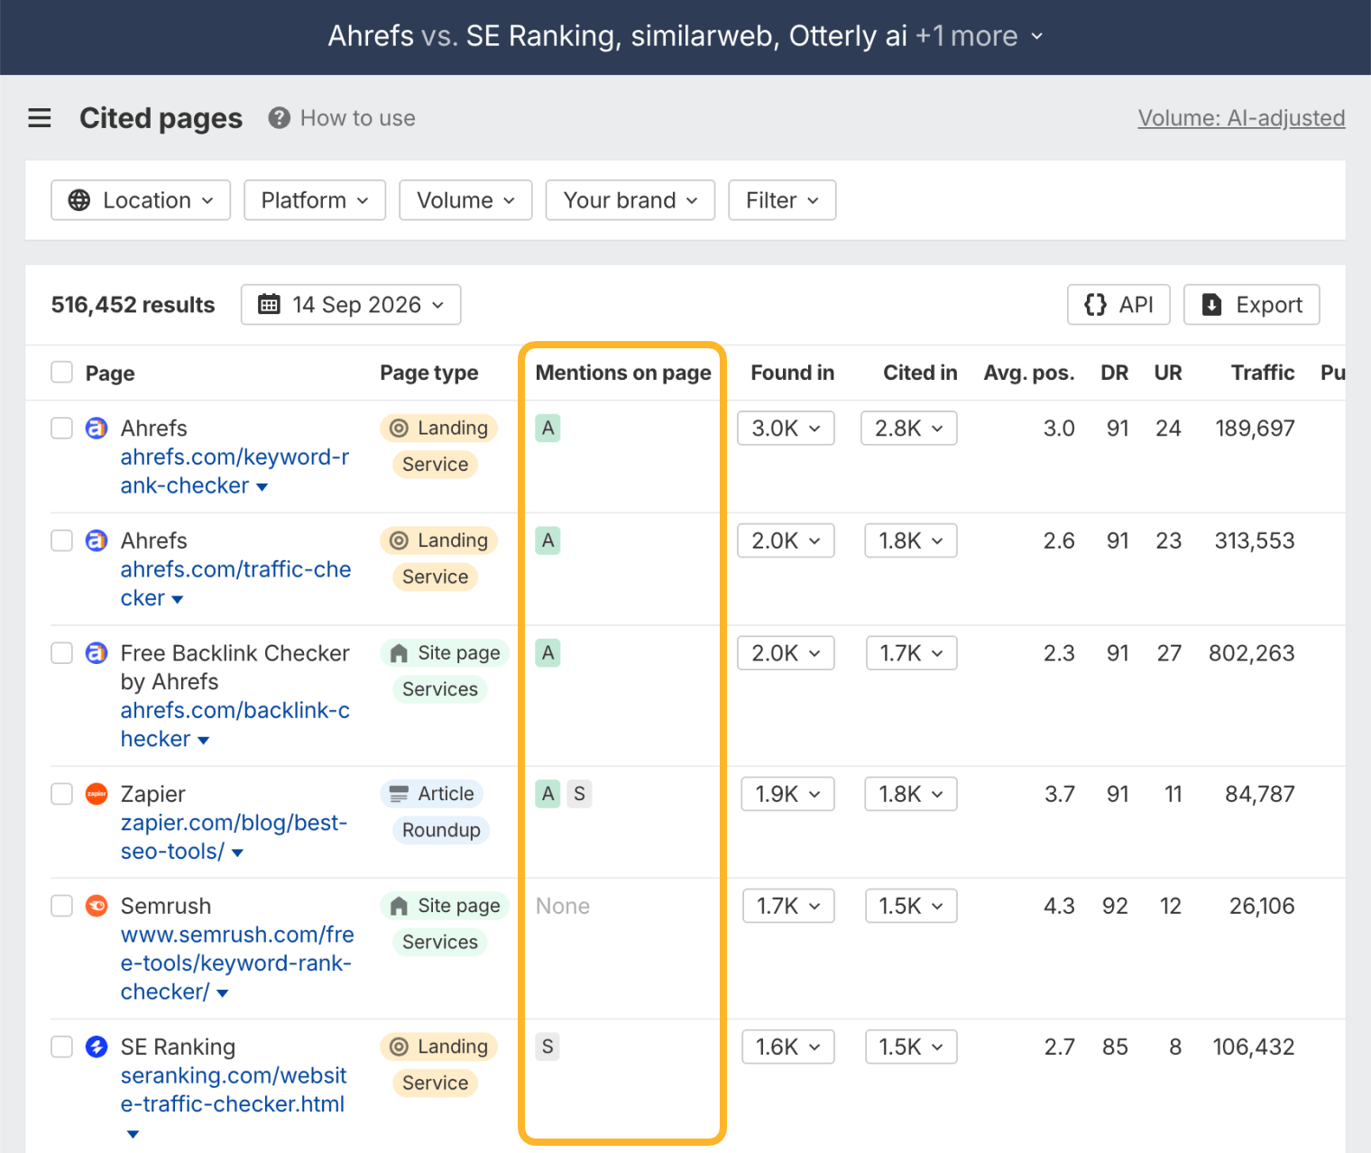Click the A mention badge in the backlink-checker row

pyautogui.click(x=547, y=652)
